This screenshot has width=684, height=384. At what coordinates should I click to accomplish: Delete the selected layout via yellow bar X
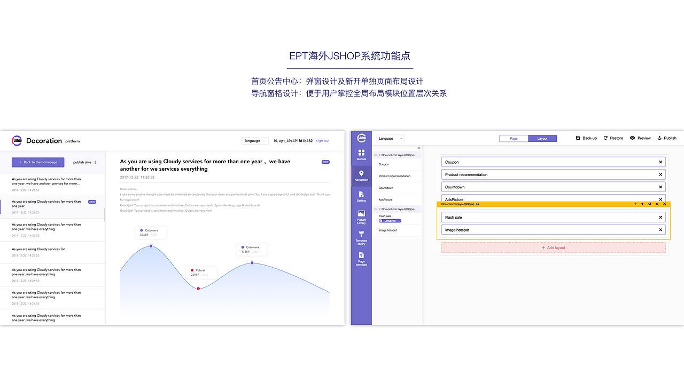(x=665, y=204)
